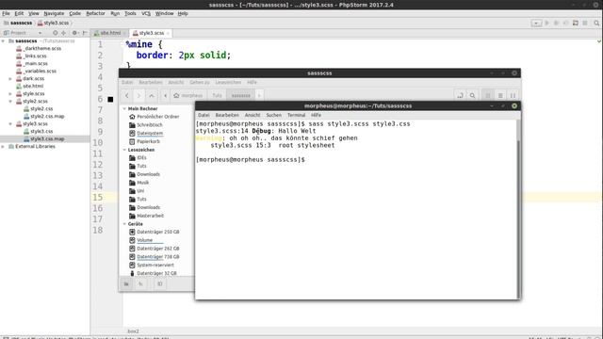Click Tuts path button in file manager
Viewport: 603px width, 339px height.
(218, 95)
